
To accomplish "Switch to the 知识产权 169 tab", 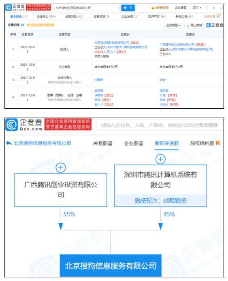I will tap(157, 17).
